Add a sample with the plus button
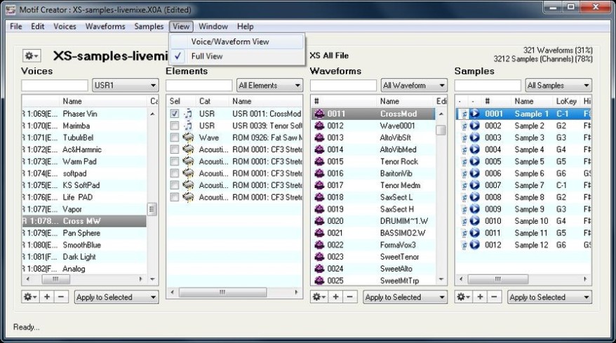The image size is (616, 343). pyautogui.click(x=480, y=297)
